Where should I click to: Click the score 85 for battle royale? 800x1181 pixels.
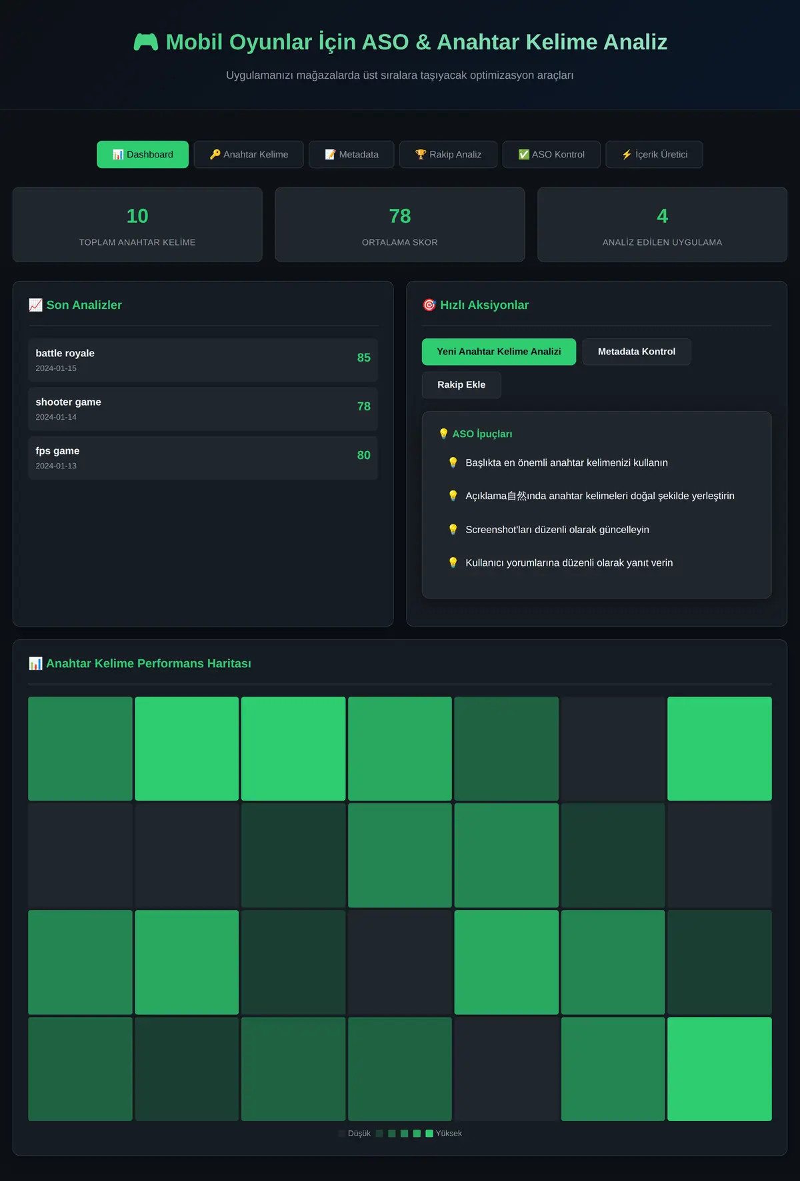[x=364, y=358]
